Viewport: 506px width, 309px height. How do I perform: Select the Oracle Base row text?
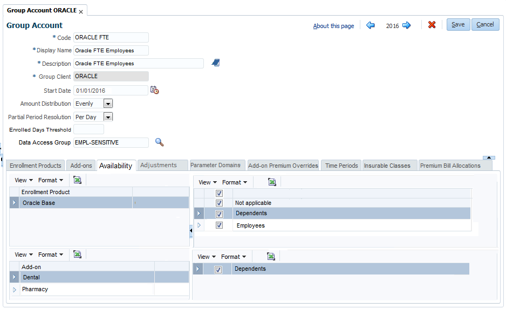point(39,203)
